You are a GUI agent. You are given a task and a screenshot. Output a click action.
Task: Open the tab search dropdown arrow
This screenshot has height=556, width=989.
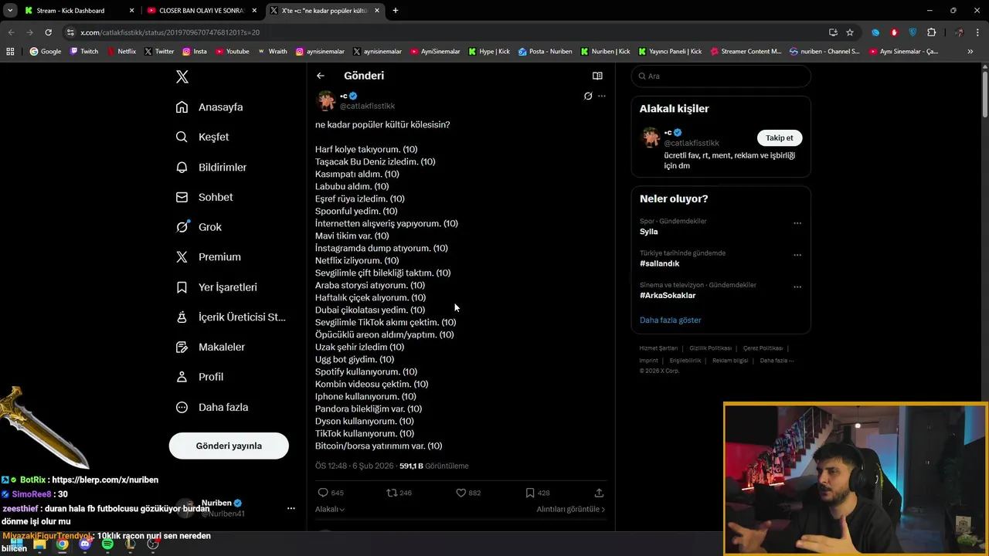10,11
